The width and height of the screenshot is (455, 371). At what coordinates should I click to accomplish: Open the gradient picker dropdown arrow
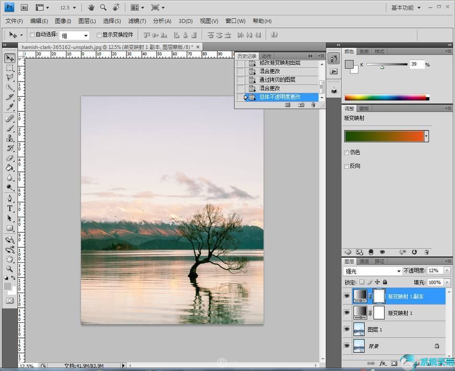click(426, 136)
